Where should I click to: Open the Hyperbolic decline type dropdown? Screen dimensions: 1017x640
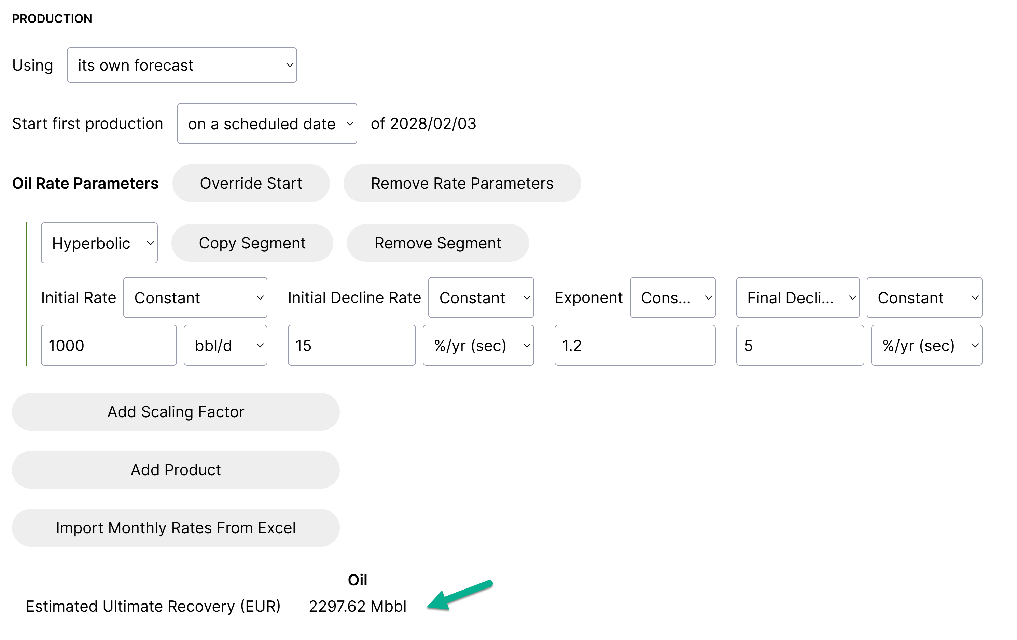pyautogui.click(x=99, y=243)
